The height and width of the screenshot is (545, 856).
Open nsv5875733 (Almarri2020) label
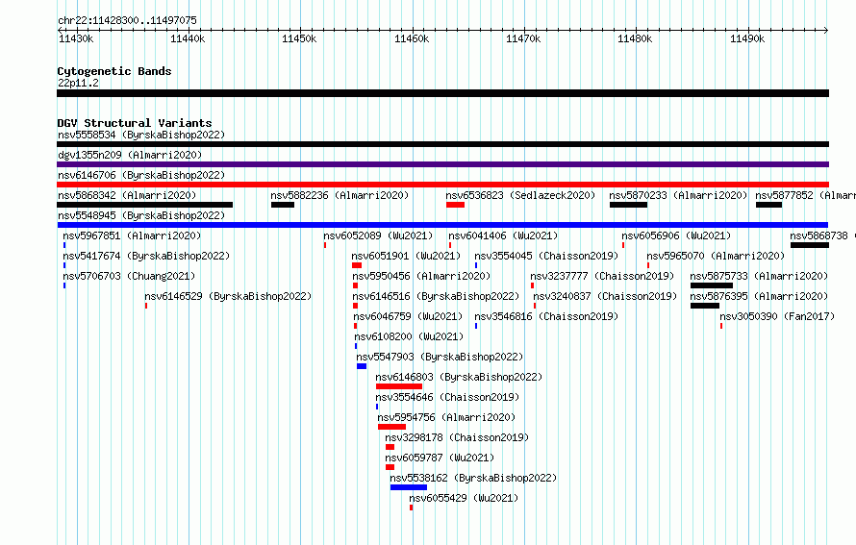coord(760,276)
